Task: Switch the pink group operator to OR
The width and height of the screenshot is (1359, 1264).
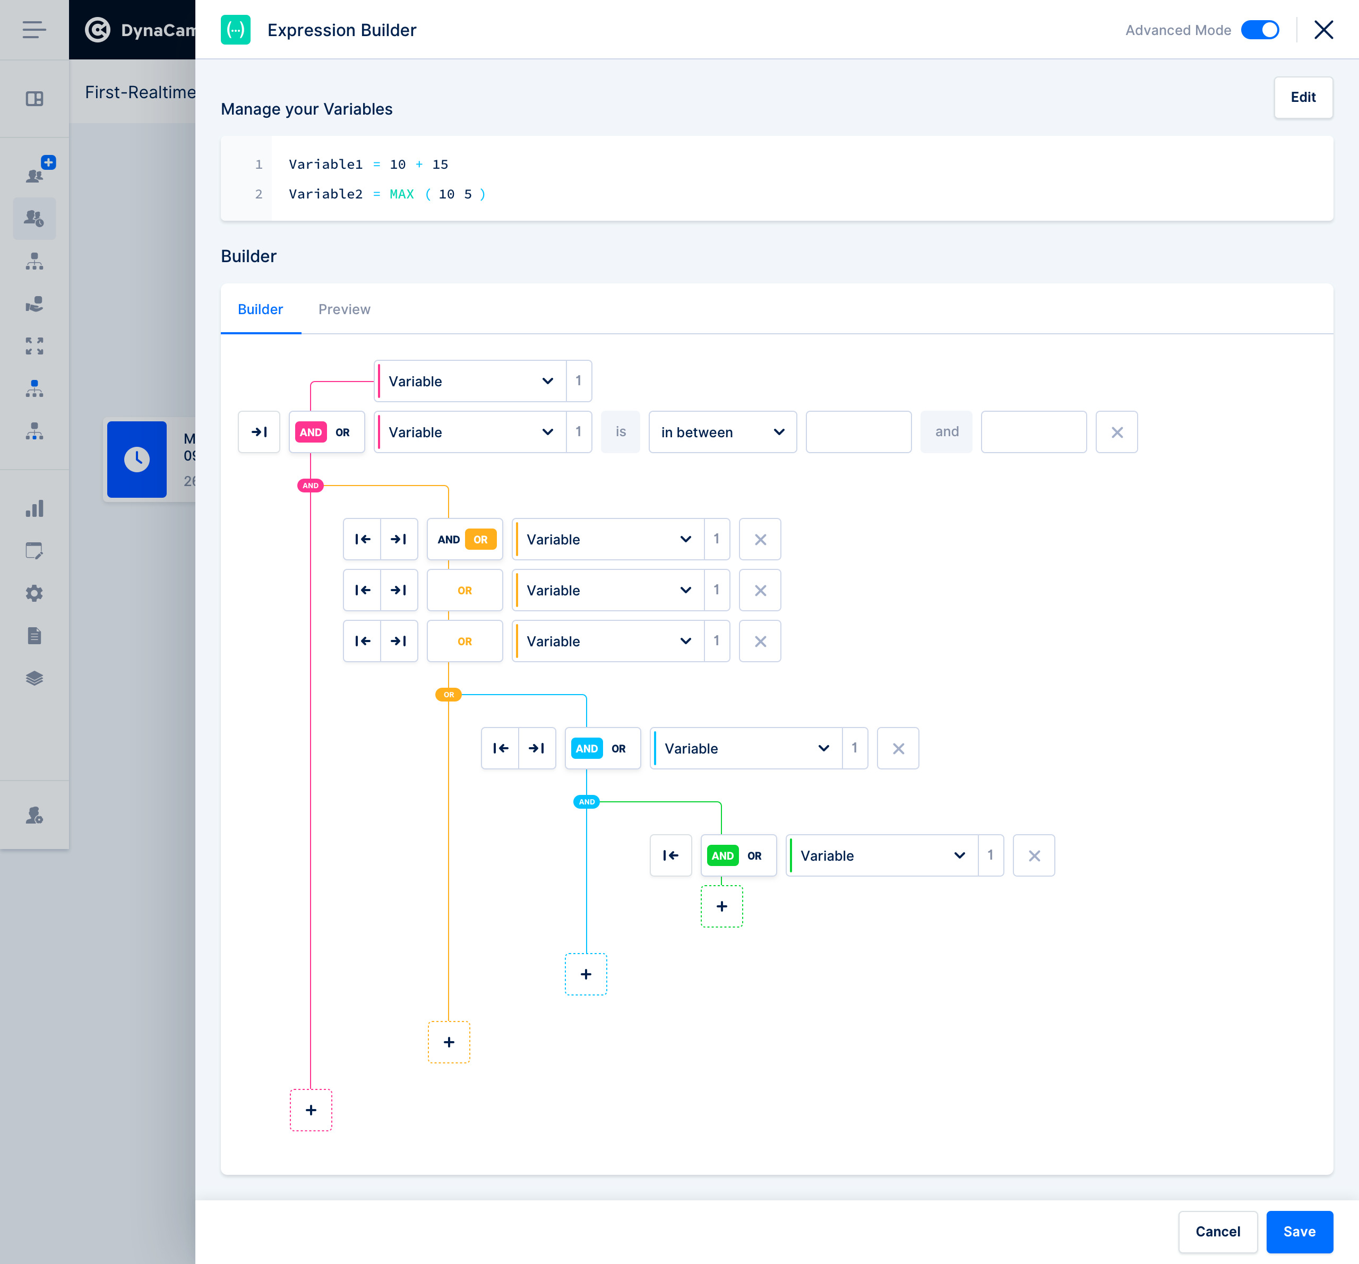Action: [342, 432]
